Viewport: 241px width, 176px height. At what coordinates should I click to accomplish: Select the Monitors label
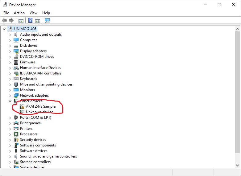(27, 90)
